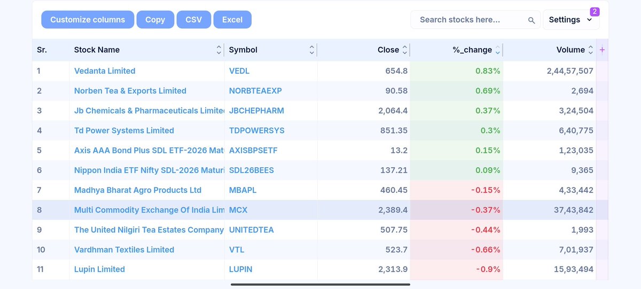Sort table by Stock Name column arrows

[x=219, y=50]
